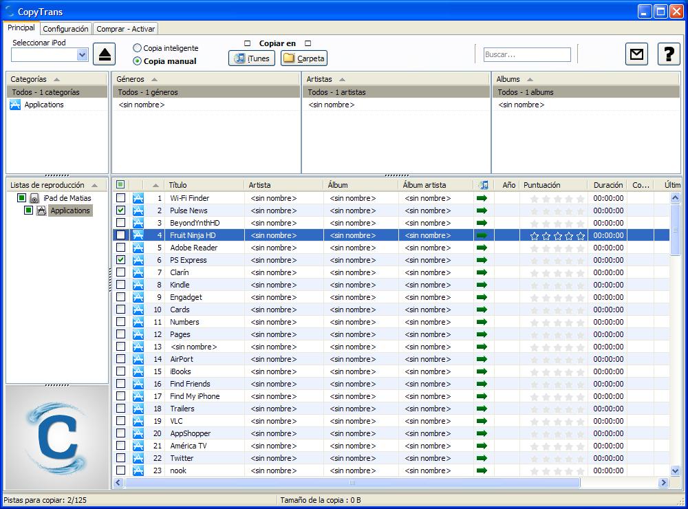Click the green arrow in Trailers row

(x=482, y=409)
